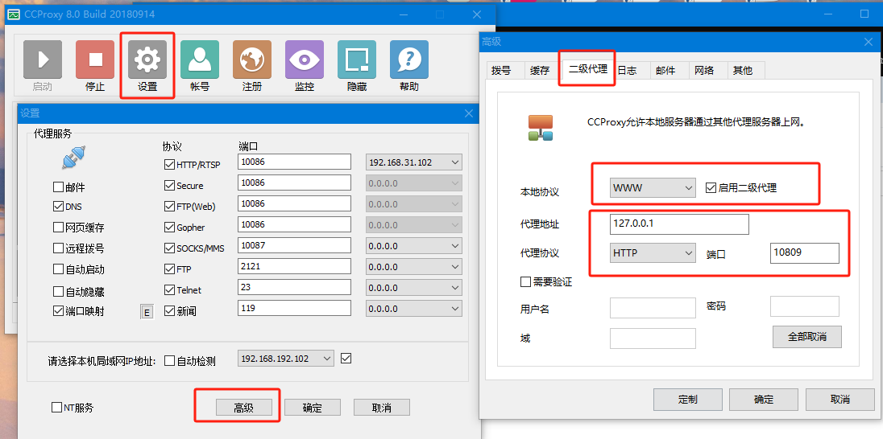Toggle the 新闻 protocol checkbox
This screenshot has width=883, height=439.
coord(169,310)
